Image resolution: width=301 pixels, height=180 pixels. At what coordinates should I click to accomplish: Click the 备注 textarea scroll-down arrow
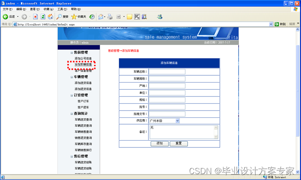click(216, 136)
